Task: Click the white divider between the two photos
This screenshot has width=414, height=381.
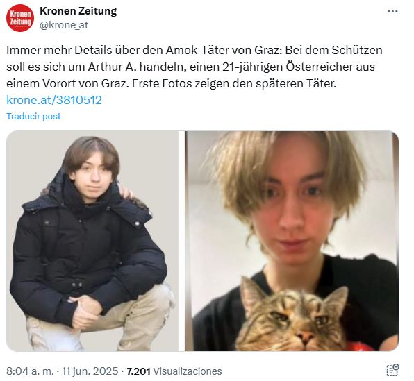Action: [182, 241]
